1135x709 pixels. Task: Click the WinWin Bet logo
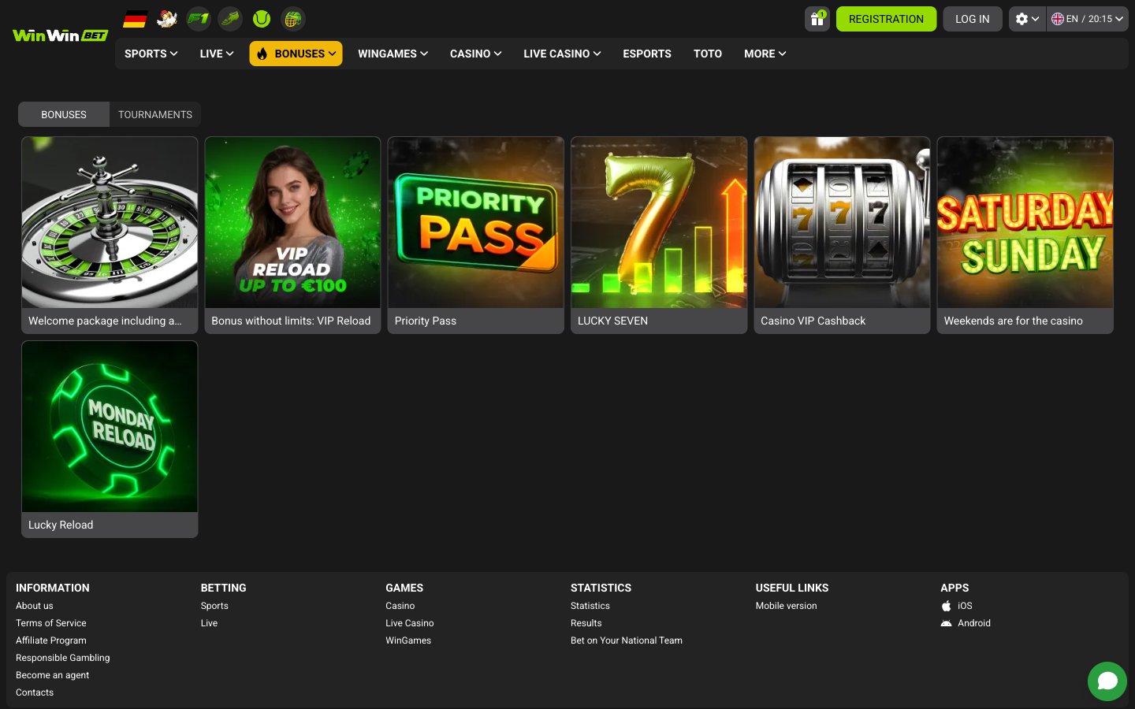(x=60, y=35)
